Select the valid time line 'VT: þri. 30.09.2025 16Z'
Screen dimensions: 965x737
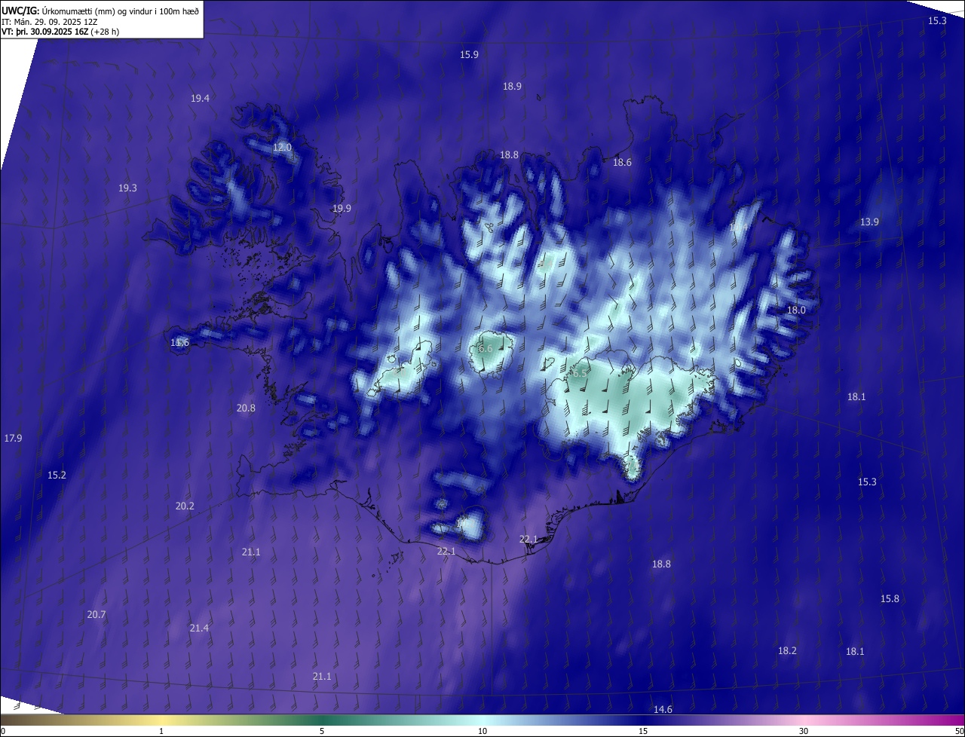(44, 32)
